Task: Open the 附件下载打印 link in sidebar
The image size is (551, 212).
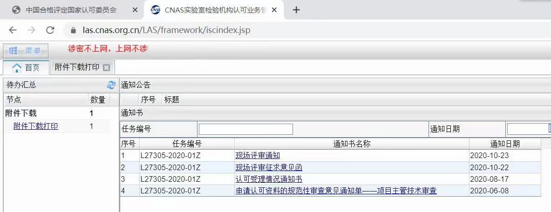Action: [x=36, y=126]
